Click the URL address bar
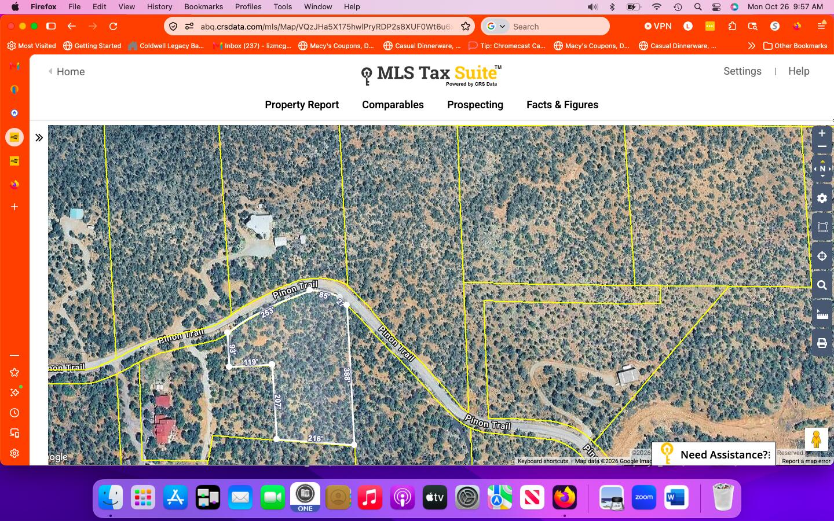 326,27
